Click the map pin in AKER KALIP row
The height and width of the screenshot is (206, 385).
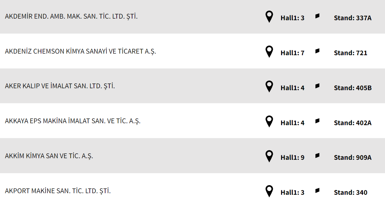(x=269, y=86)
